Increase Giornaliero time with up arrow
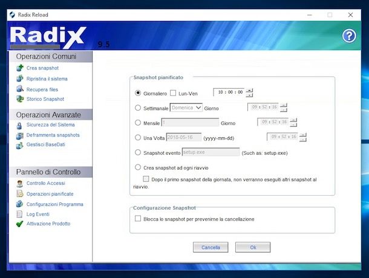 coord(249,90)
